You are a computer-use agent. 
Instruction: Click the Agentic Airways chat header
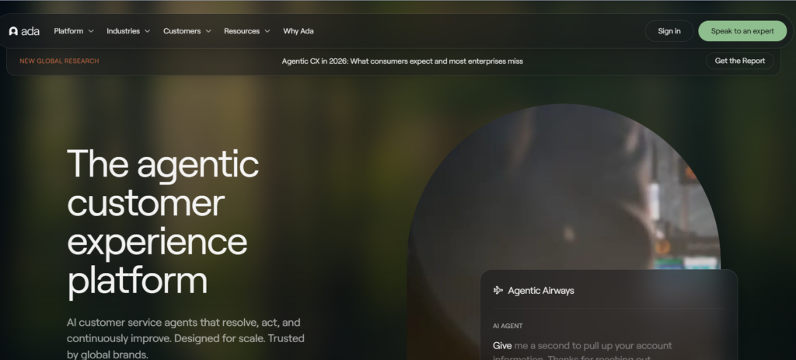tap(533, 291)
